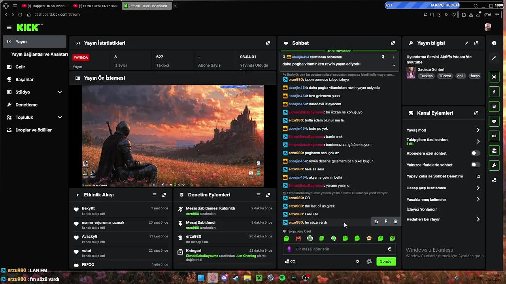
Task: Click the Windows Start button
Action: pos(201,278)
